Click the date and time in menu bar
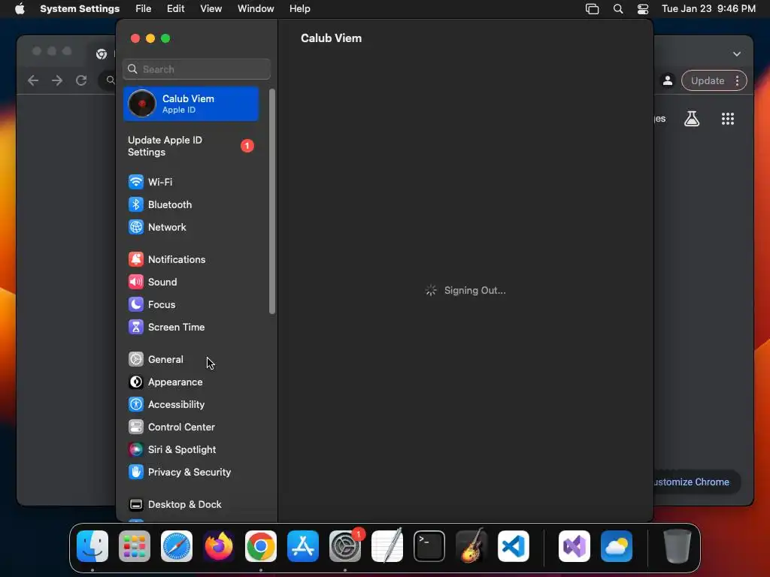This screenshot has height=577, width=770. point(708,9)
